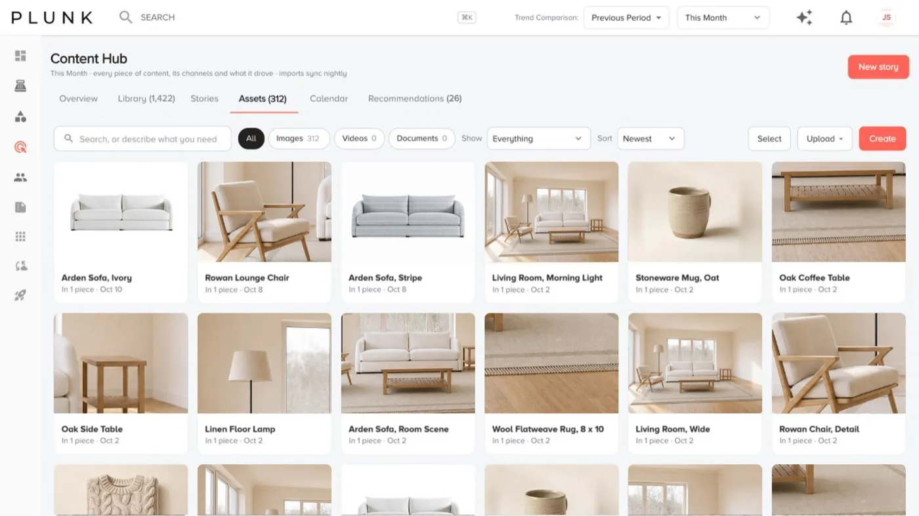The height and width of the screenshot is (516, 919).
Task: Click the PLUNK logo
Action: [x=52, y=18]
